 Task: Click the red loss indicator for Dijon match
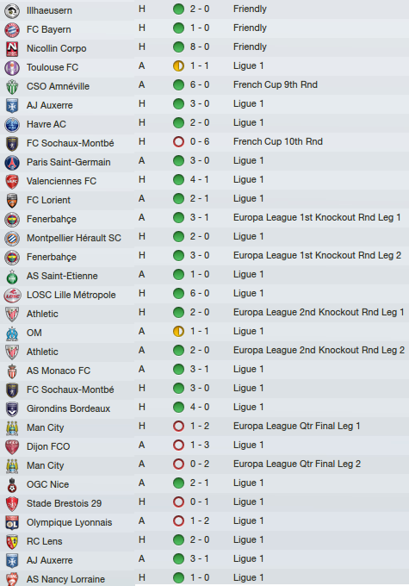(178, 446)
